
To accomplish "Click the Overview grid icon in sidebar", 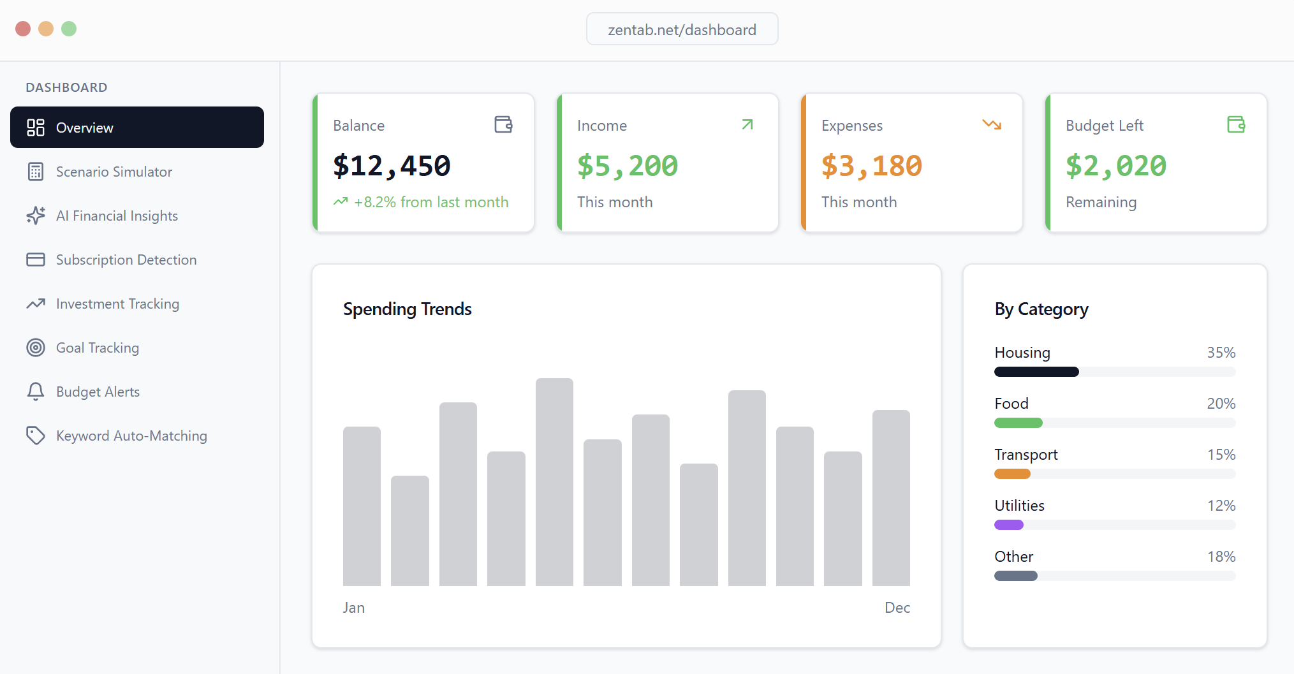I will (x=36, y=128).
